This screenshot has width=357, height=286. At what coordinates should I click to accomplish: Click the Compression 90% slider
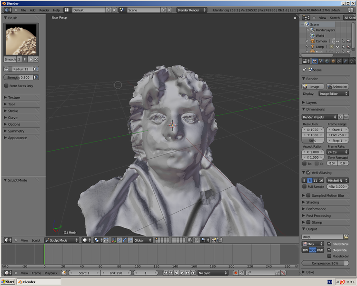coord(325,263)
